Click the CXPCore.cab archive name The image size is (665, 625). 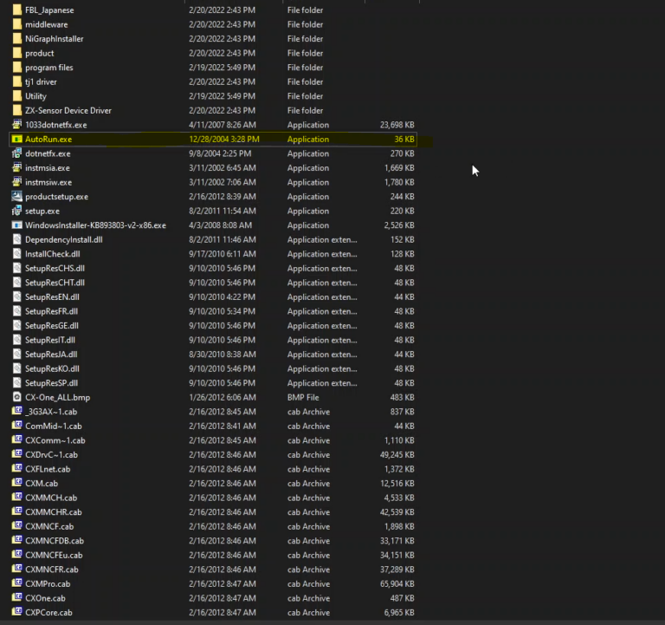tap(48, 613)
